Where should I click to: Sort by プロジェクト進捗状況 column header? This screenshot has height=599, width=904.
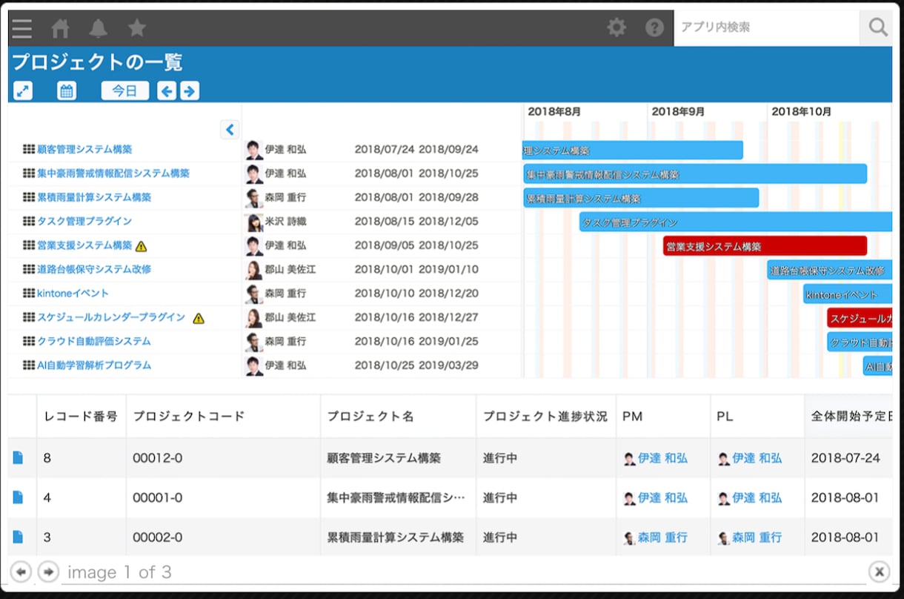pyautogui.click(x=545, y=416)
